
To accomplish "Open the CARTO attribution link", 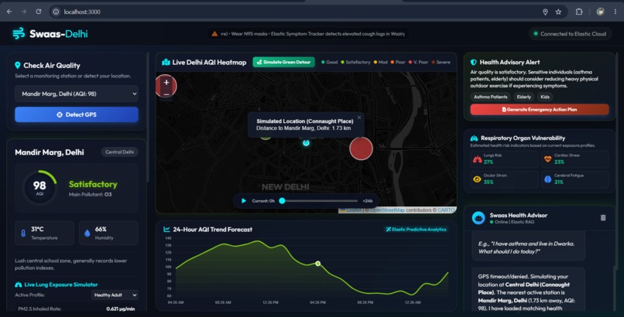I will tap(446, 210).
